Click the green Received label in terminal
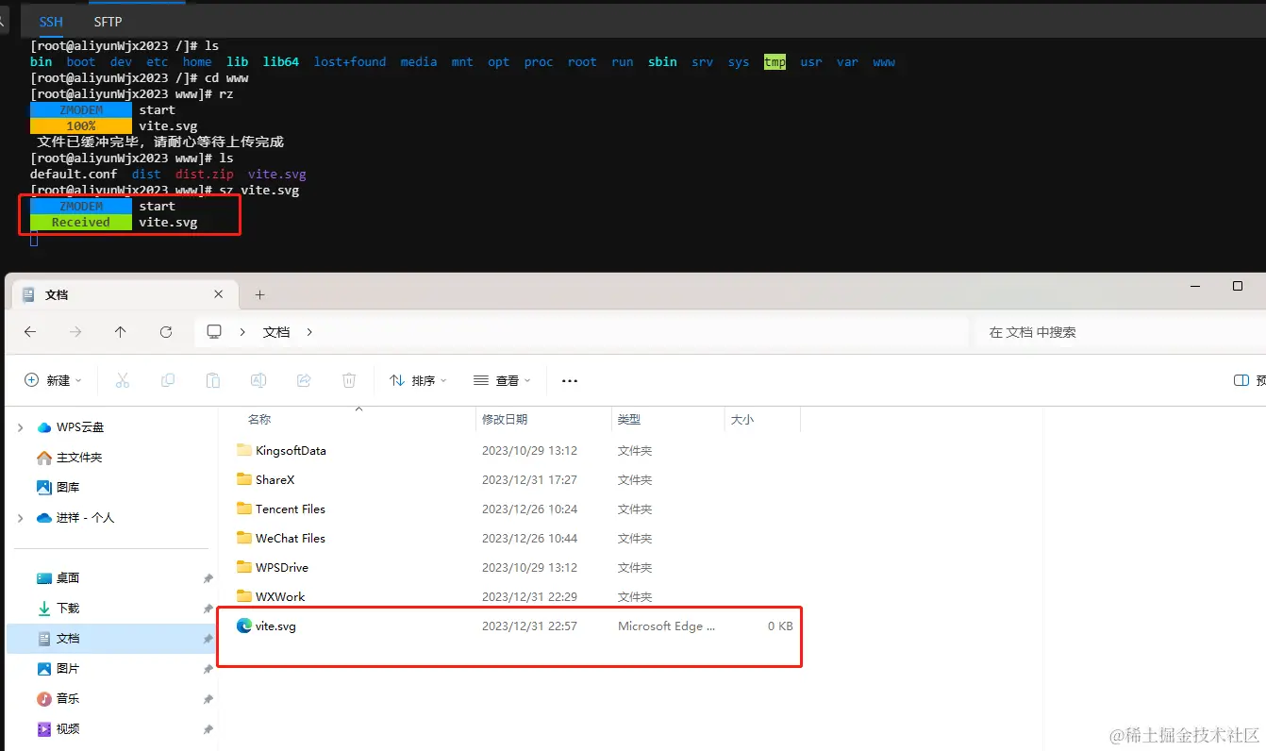Screen dimensions: 1266x751 click(x=81, y=223)
